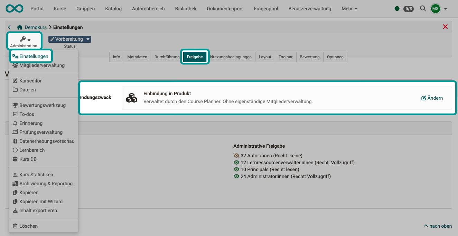Toggle visibility for 32 Autor:innen
The height and width of the screenshot is (236, 458).
[x=236, y=155]
